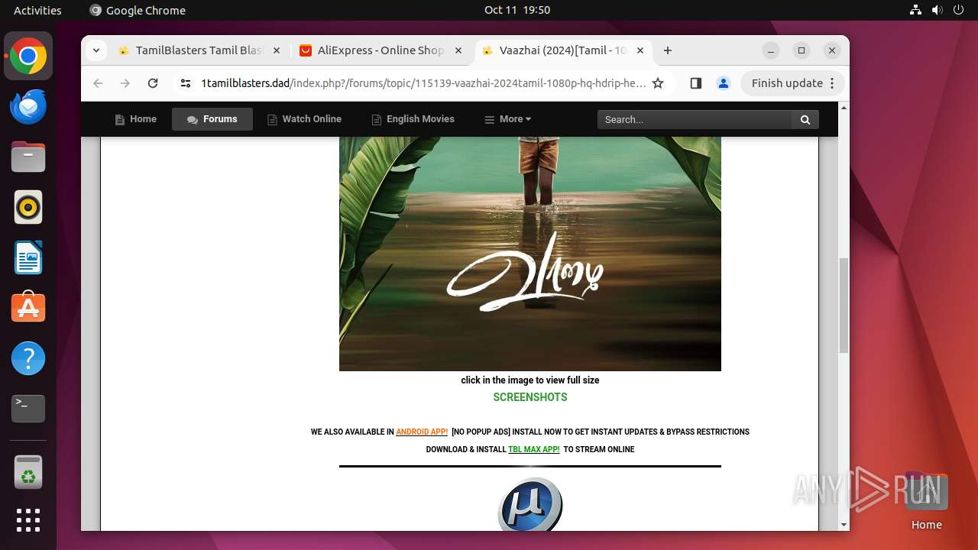Open the Home folder desktop icon
The height and width of the screenshot is (550, 978).
pos(926,501)
